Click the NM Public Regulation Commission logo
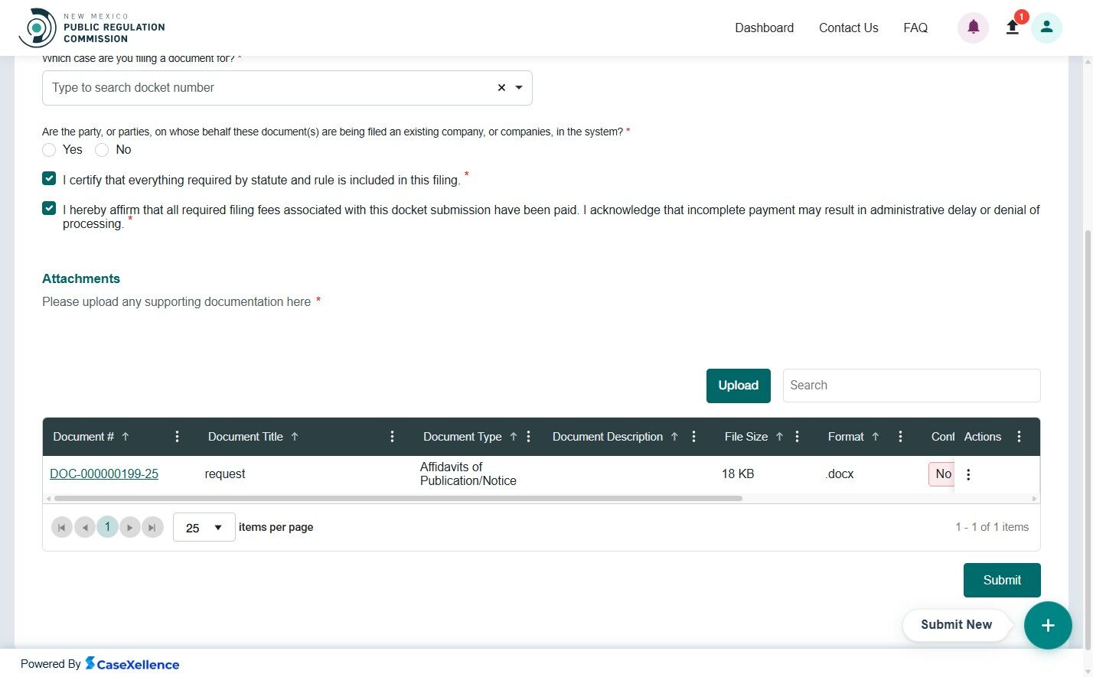Image resolution: width=1093 pixels, height=677 pixels. pos(92,28)
